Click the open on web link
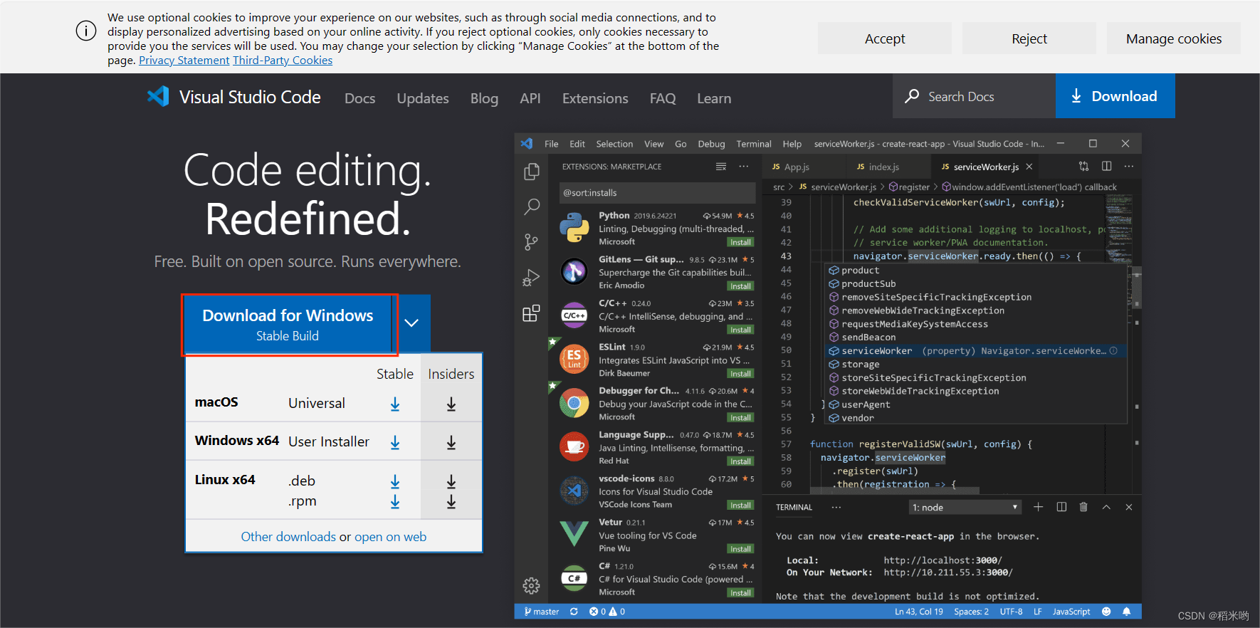1260x628 pixels. click(390, 537)
